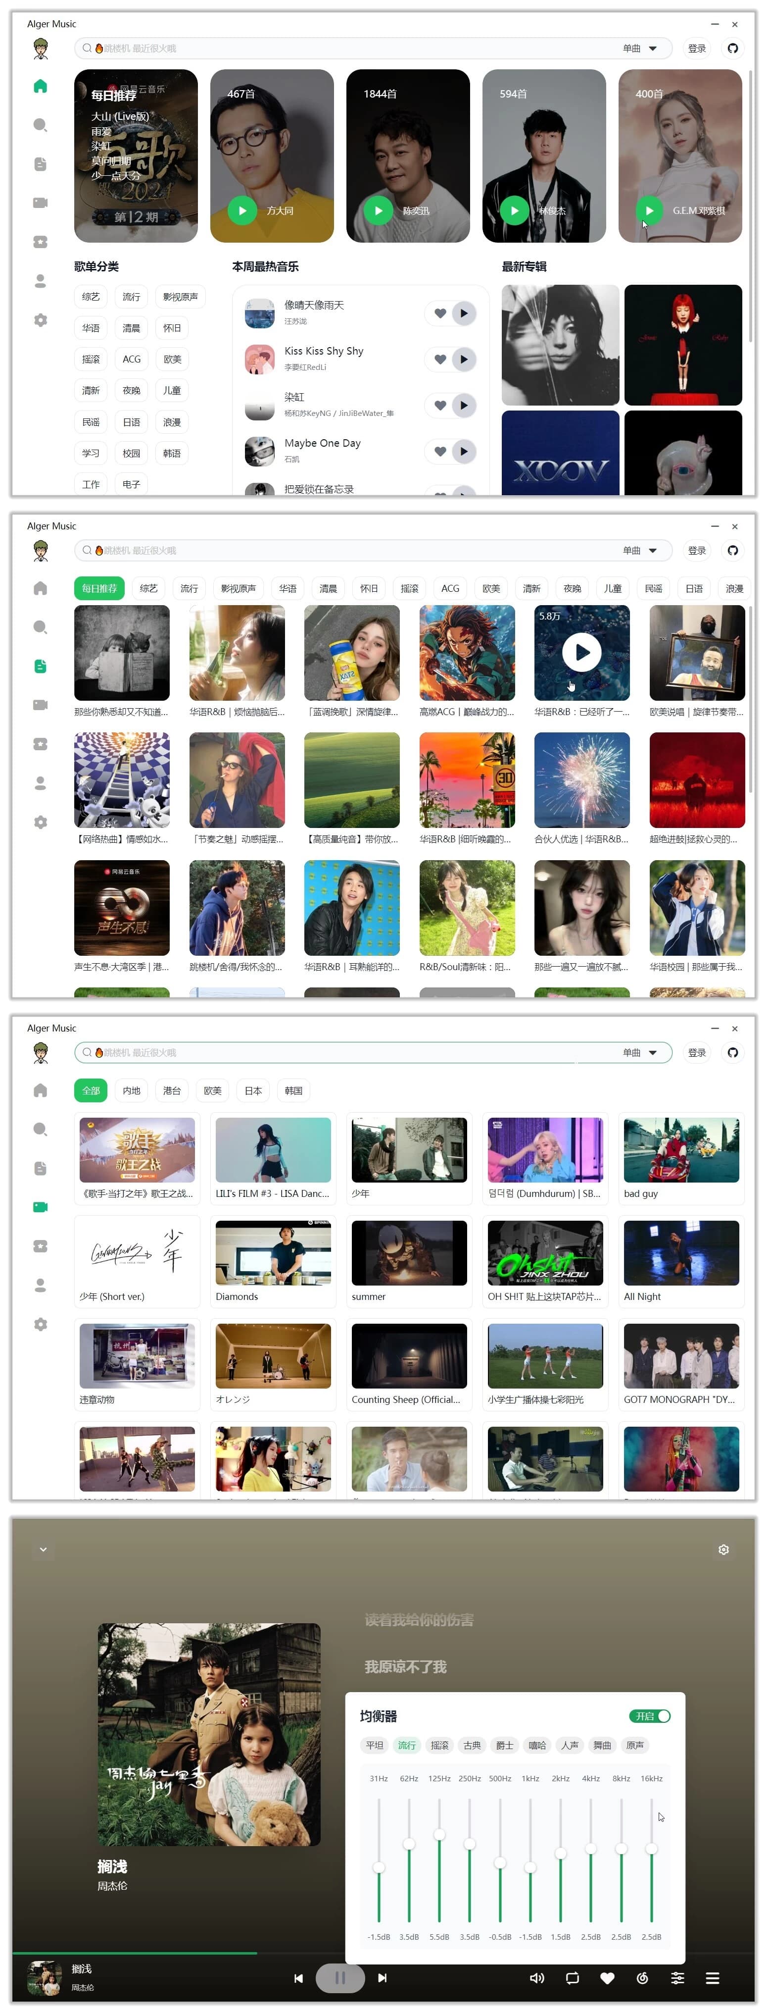Apply the 摇滚 equalizer preset

tap(440, 1745)
